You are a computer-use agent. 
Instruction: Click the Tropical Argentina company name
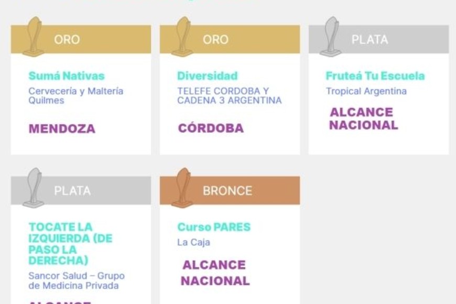tap(366, 91)
